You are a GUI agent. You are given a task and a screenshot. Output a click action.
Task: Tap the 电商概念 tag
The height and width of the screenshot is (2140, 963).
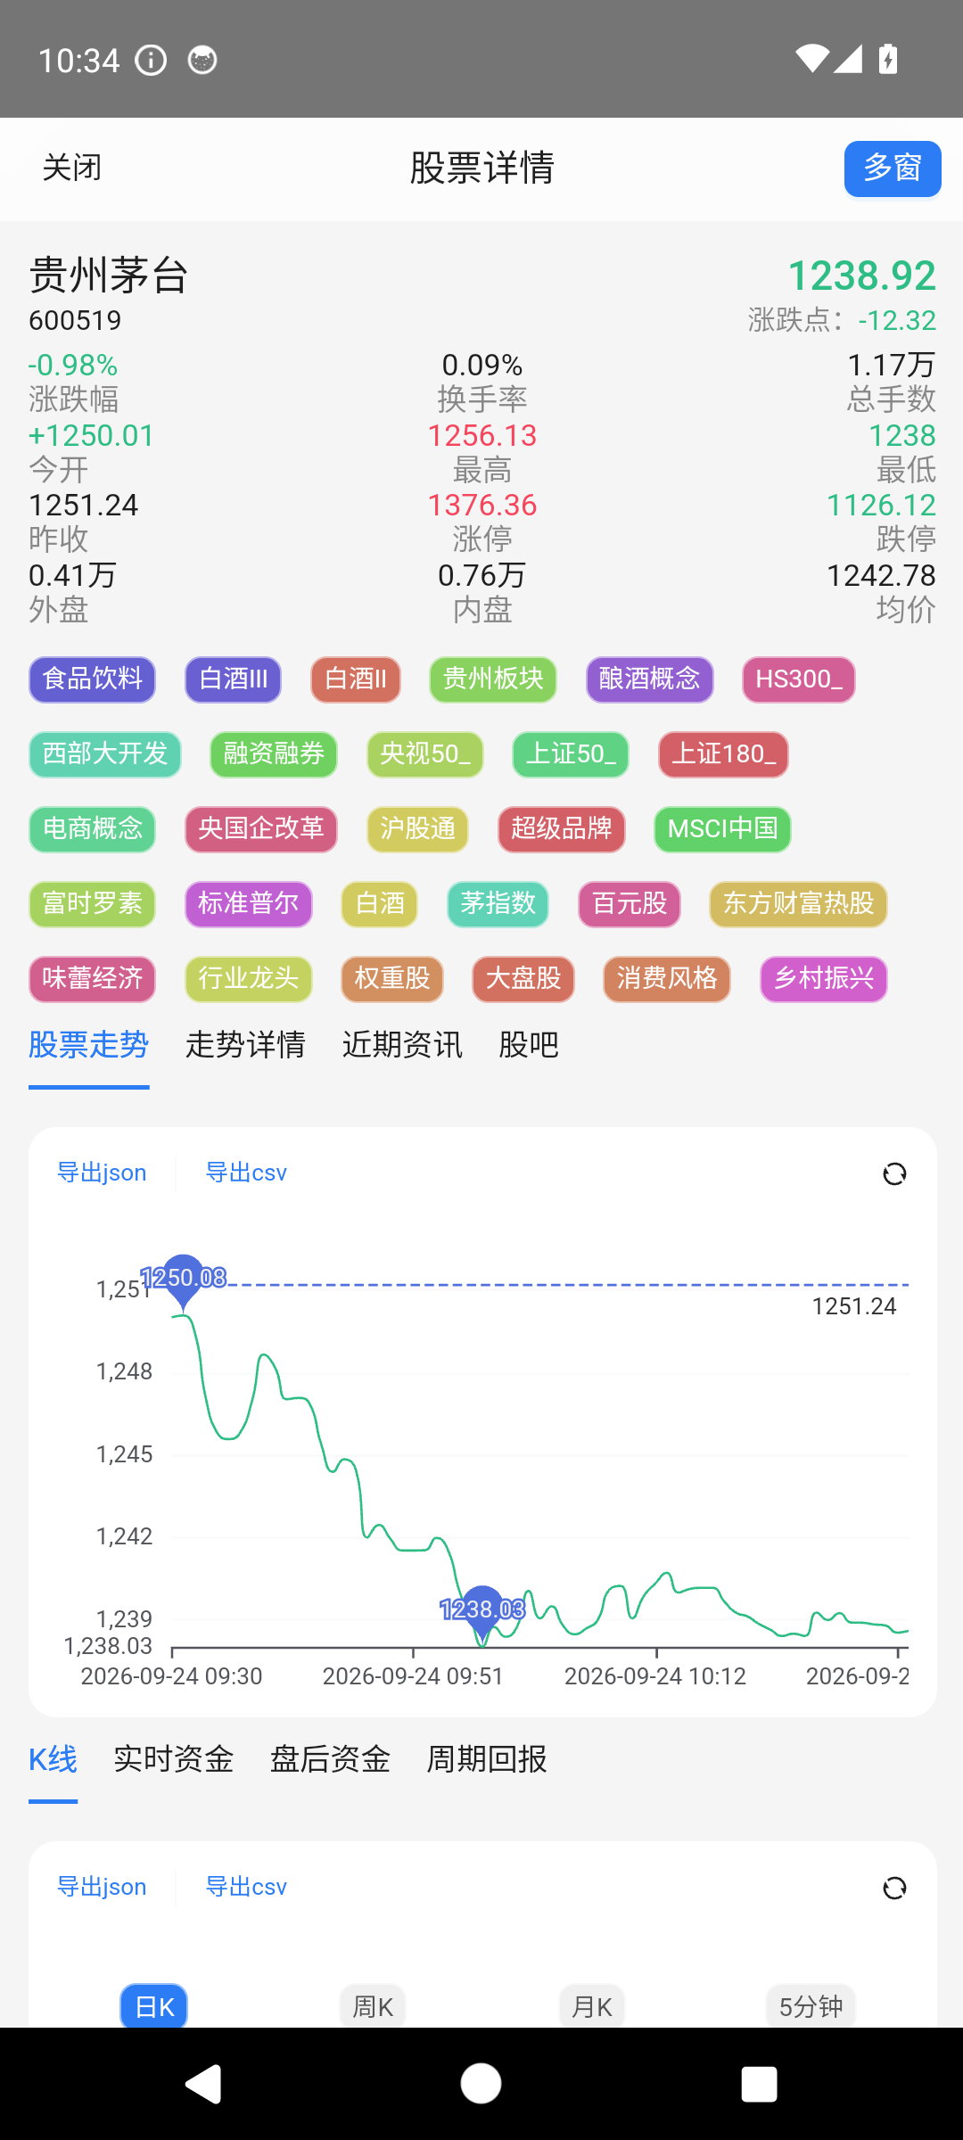point(92,829)
